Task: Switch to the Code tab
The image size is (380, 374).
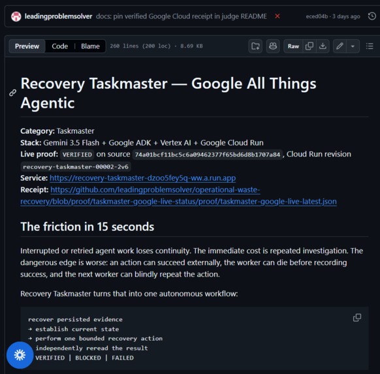Action: point(59,46)
